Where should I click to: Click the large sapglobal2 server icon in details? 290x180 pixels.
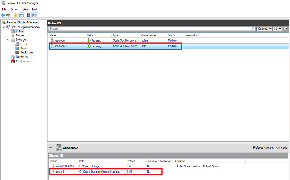tap(59, 148)
